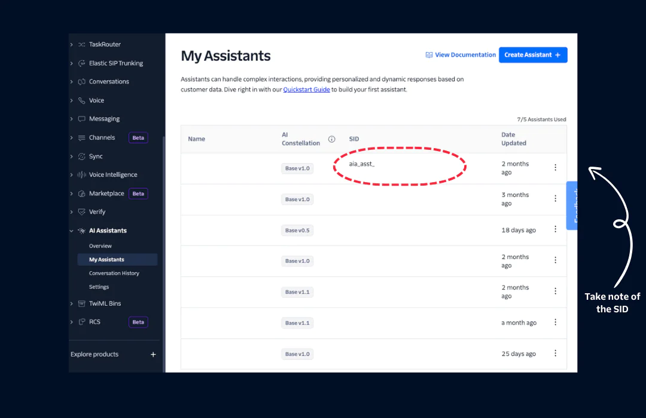Click the AI Assistants sparkle icon
Viewport: 646px width, 418px height.
81,230
